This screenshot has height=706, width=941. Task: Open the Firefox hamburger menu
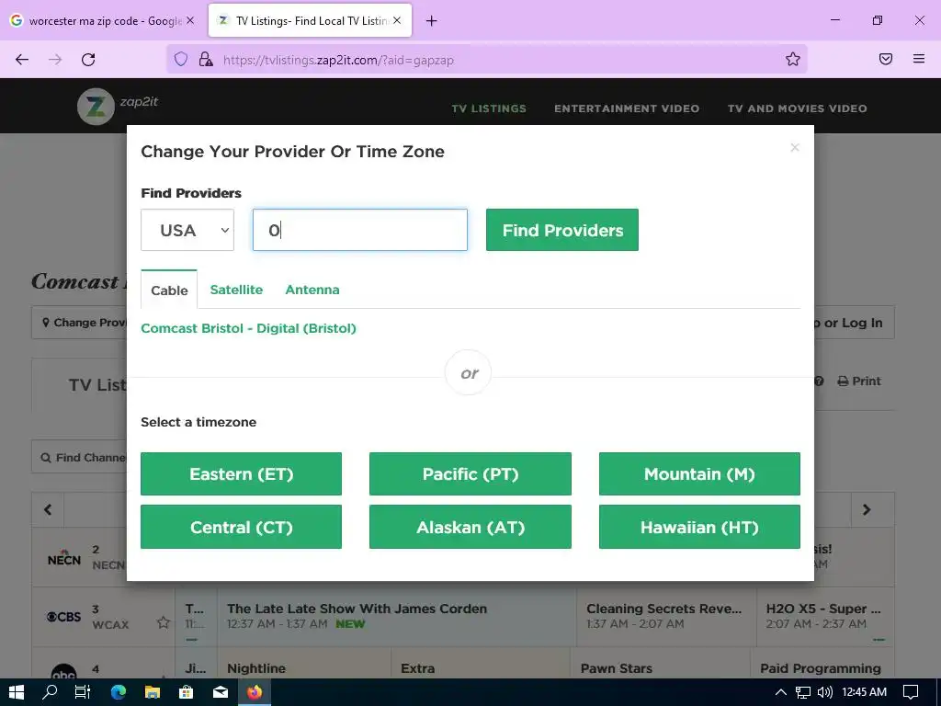click(x=919, y=59)
